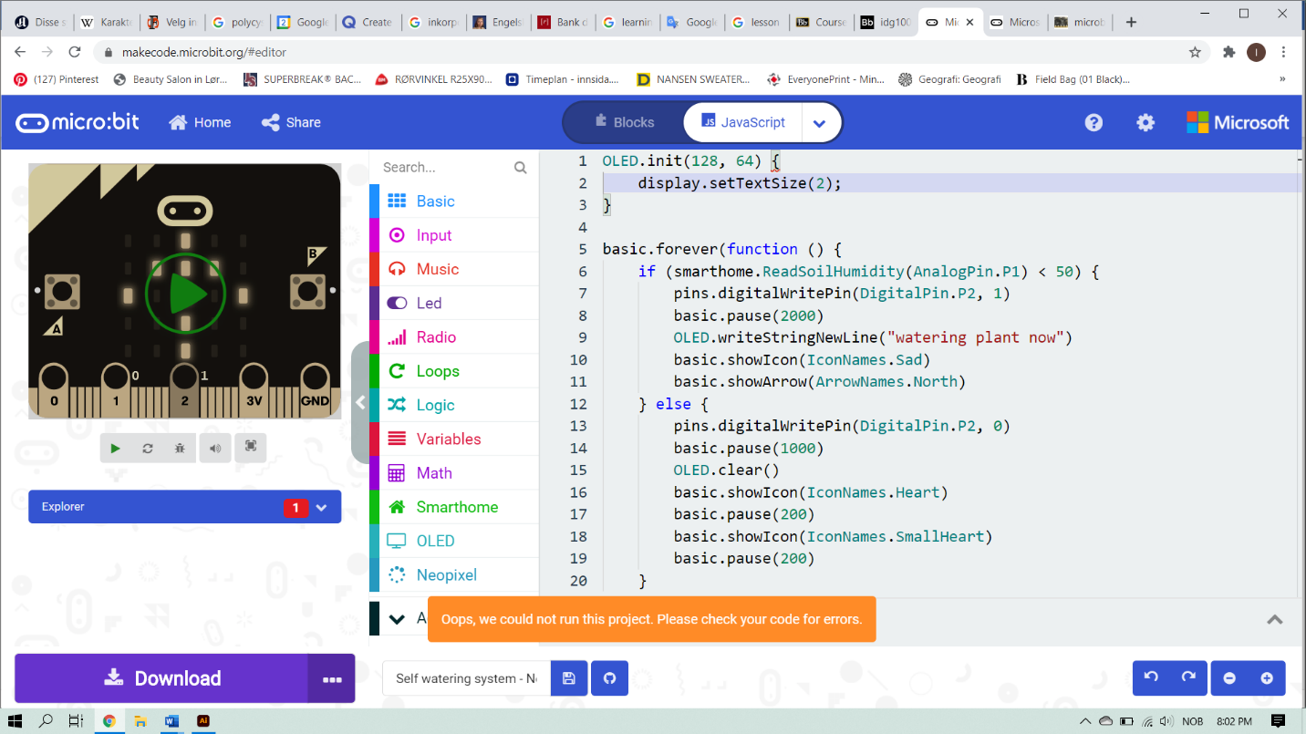The width and height of the screenshot is (1306, 734).
Task: Click the toolbox Search field
Action: pos(447,167)
